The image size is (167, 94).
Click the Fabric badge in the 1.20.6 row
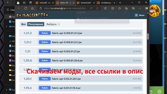(x=45, y=60)
